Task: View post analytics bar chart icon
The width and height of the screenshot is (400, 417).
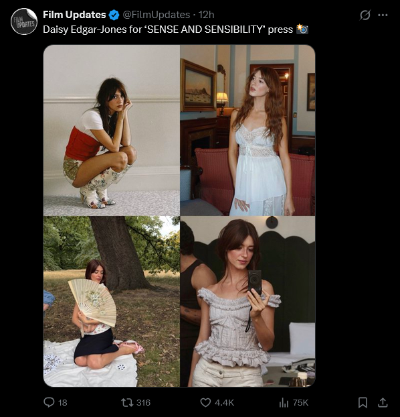Action: (284, 403)
